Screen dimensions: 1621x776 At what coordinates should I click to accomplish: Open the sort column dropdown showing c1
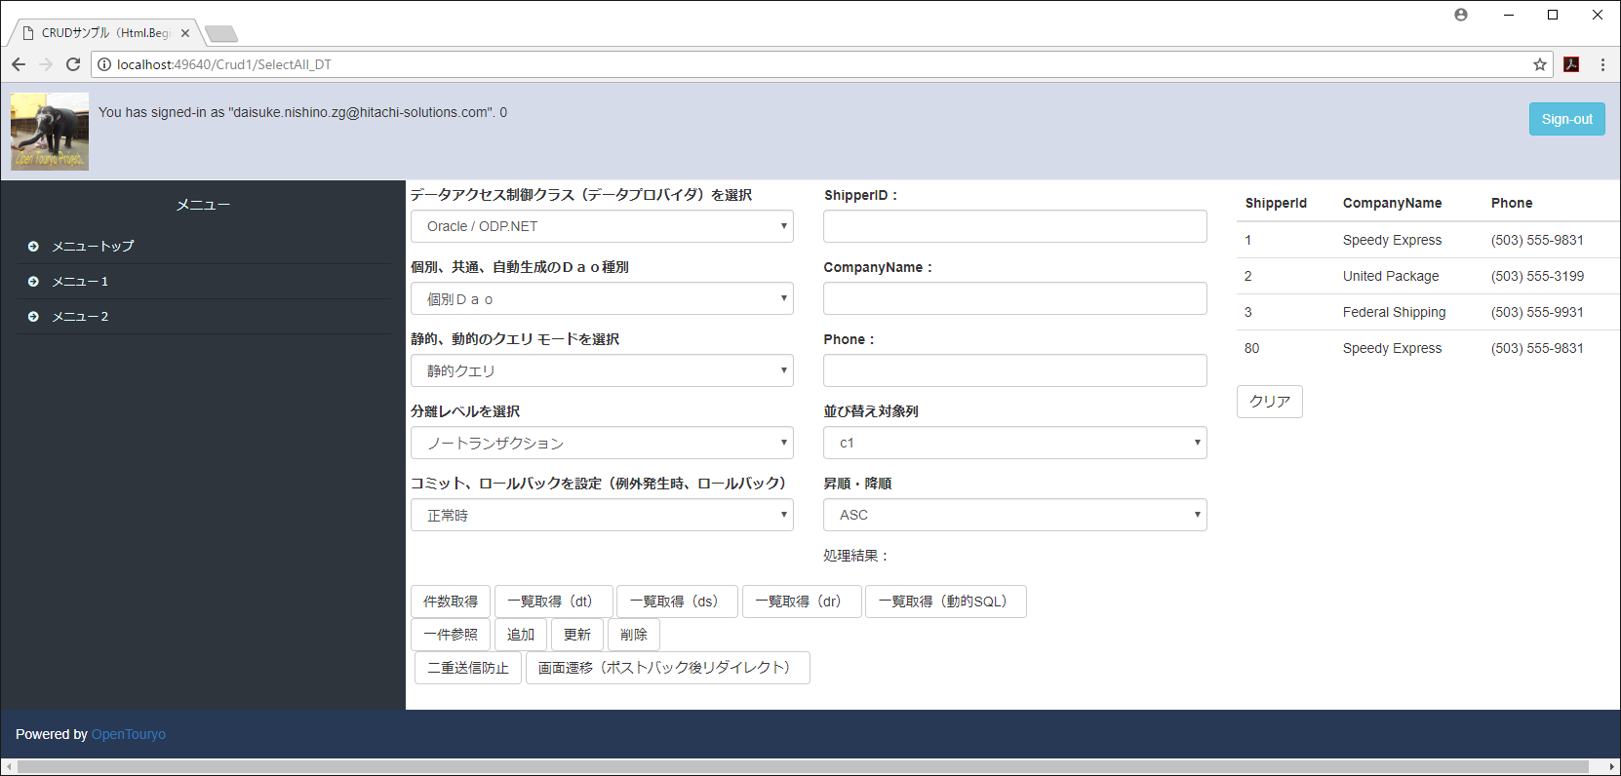1014,443
